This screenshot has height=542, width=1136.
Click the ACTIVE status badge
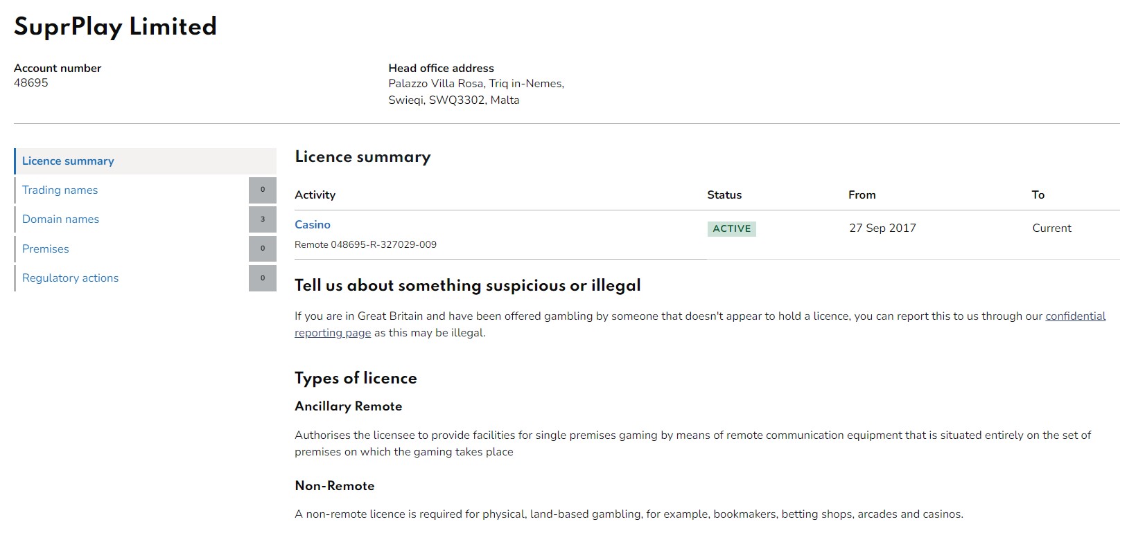pos(732,229)
